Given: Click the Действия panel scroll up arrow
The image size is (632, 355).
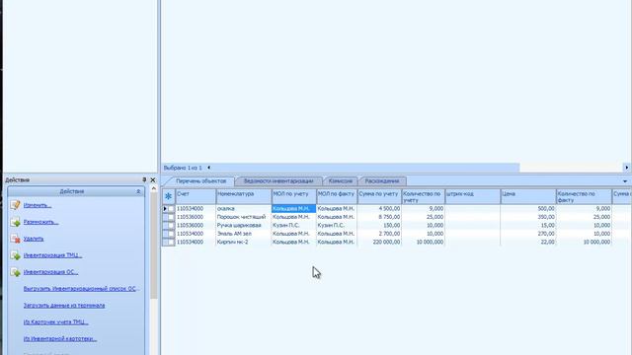Looking at the screenshot, I should pos(153,188).
